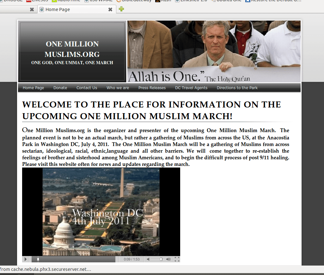Click the 0:09 / 1:53 time display
The height and width of the screenshot is (275, 324).
click(x=131, y=259)
